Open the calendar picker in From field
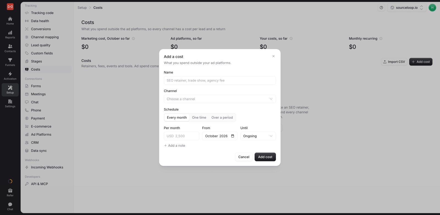The image size is (440, 215). pos(233,136)
